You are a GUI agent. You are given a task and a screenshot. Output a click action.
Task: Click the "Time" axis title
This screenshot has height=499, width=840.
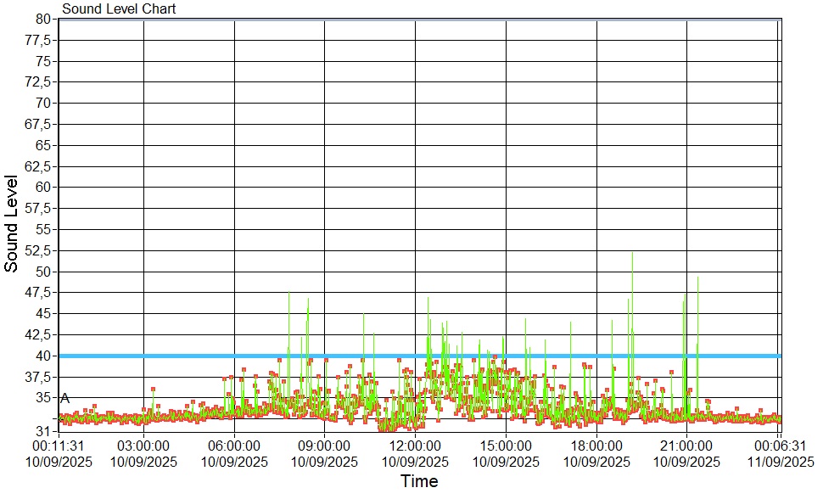tap(419, 482)
